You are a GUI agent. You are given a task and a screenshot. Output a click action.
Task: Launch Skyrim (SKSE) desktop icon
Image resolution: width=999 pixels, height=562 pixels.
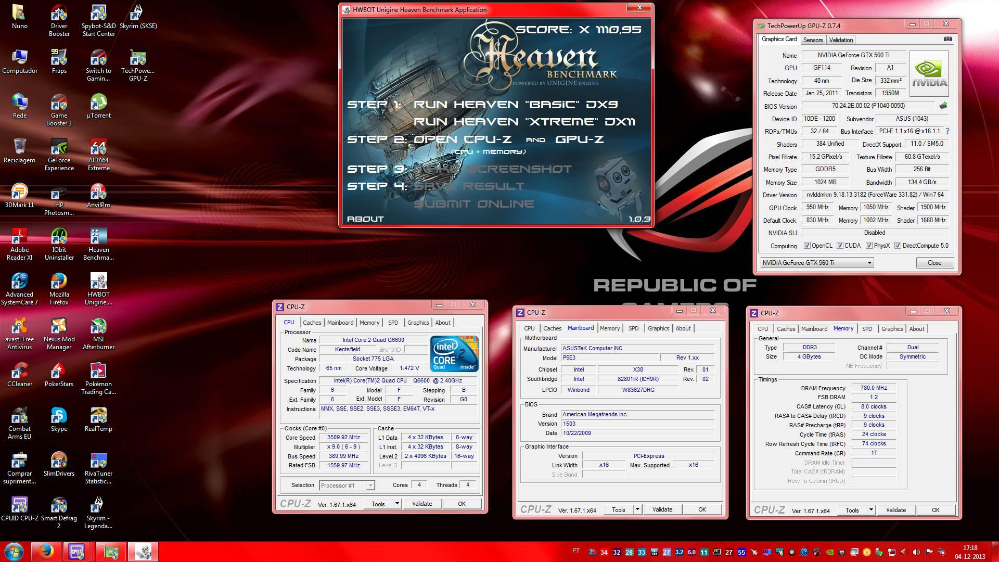click(138, 17)
